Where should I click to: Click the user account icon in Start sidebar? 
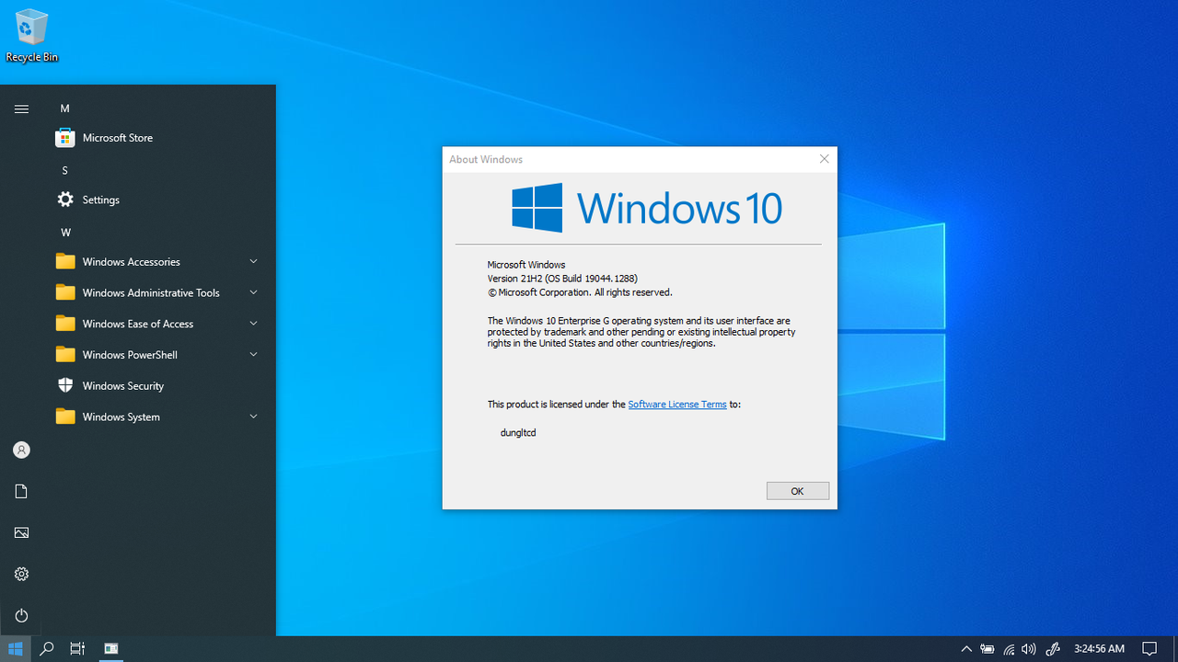[21, 450]
